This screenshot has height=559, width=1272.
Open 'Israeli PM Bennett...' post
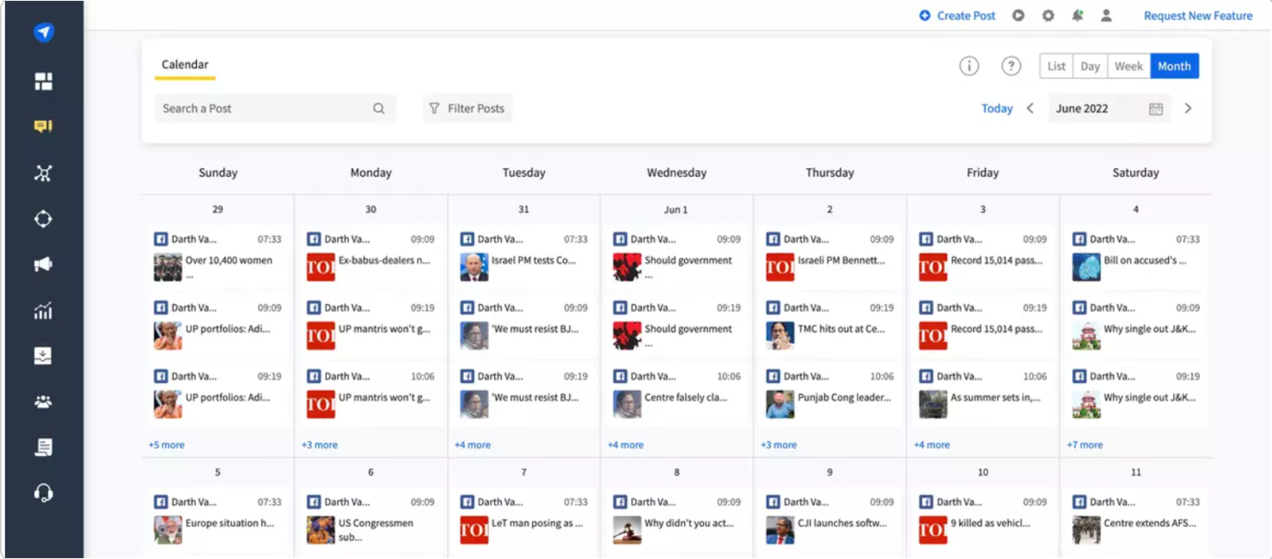coord(829,257)
